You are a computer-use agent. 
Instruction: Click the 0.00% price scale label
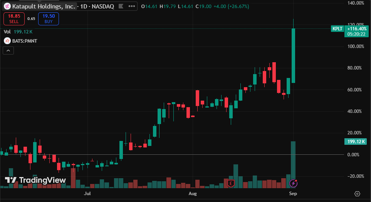(353, 154)
